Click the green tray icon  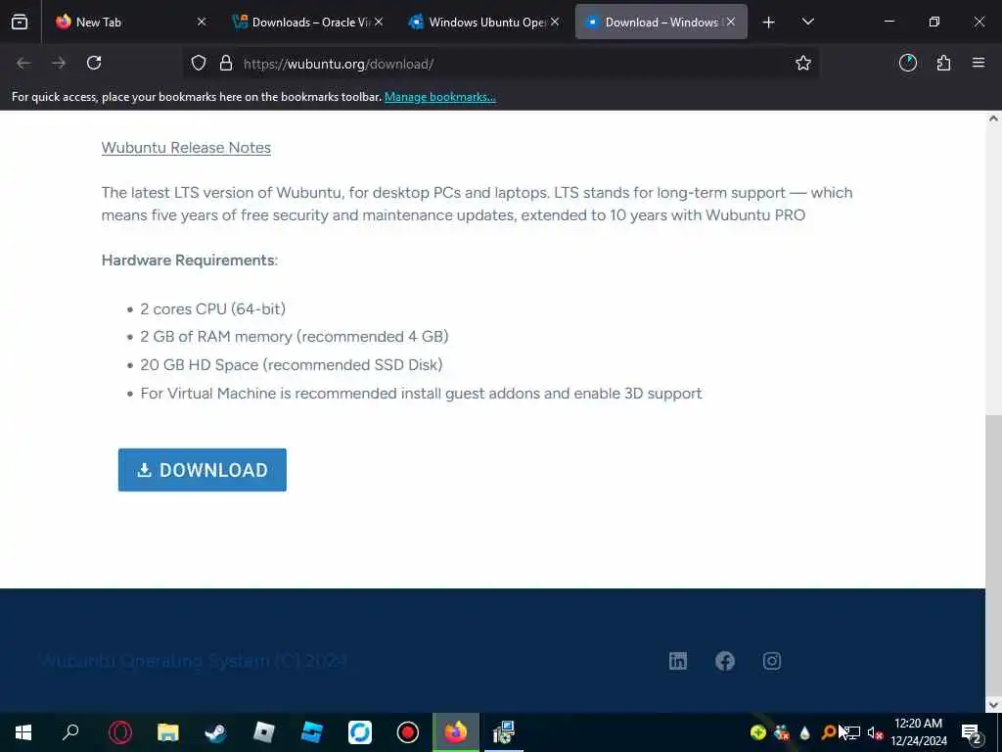point(758,732)
